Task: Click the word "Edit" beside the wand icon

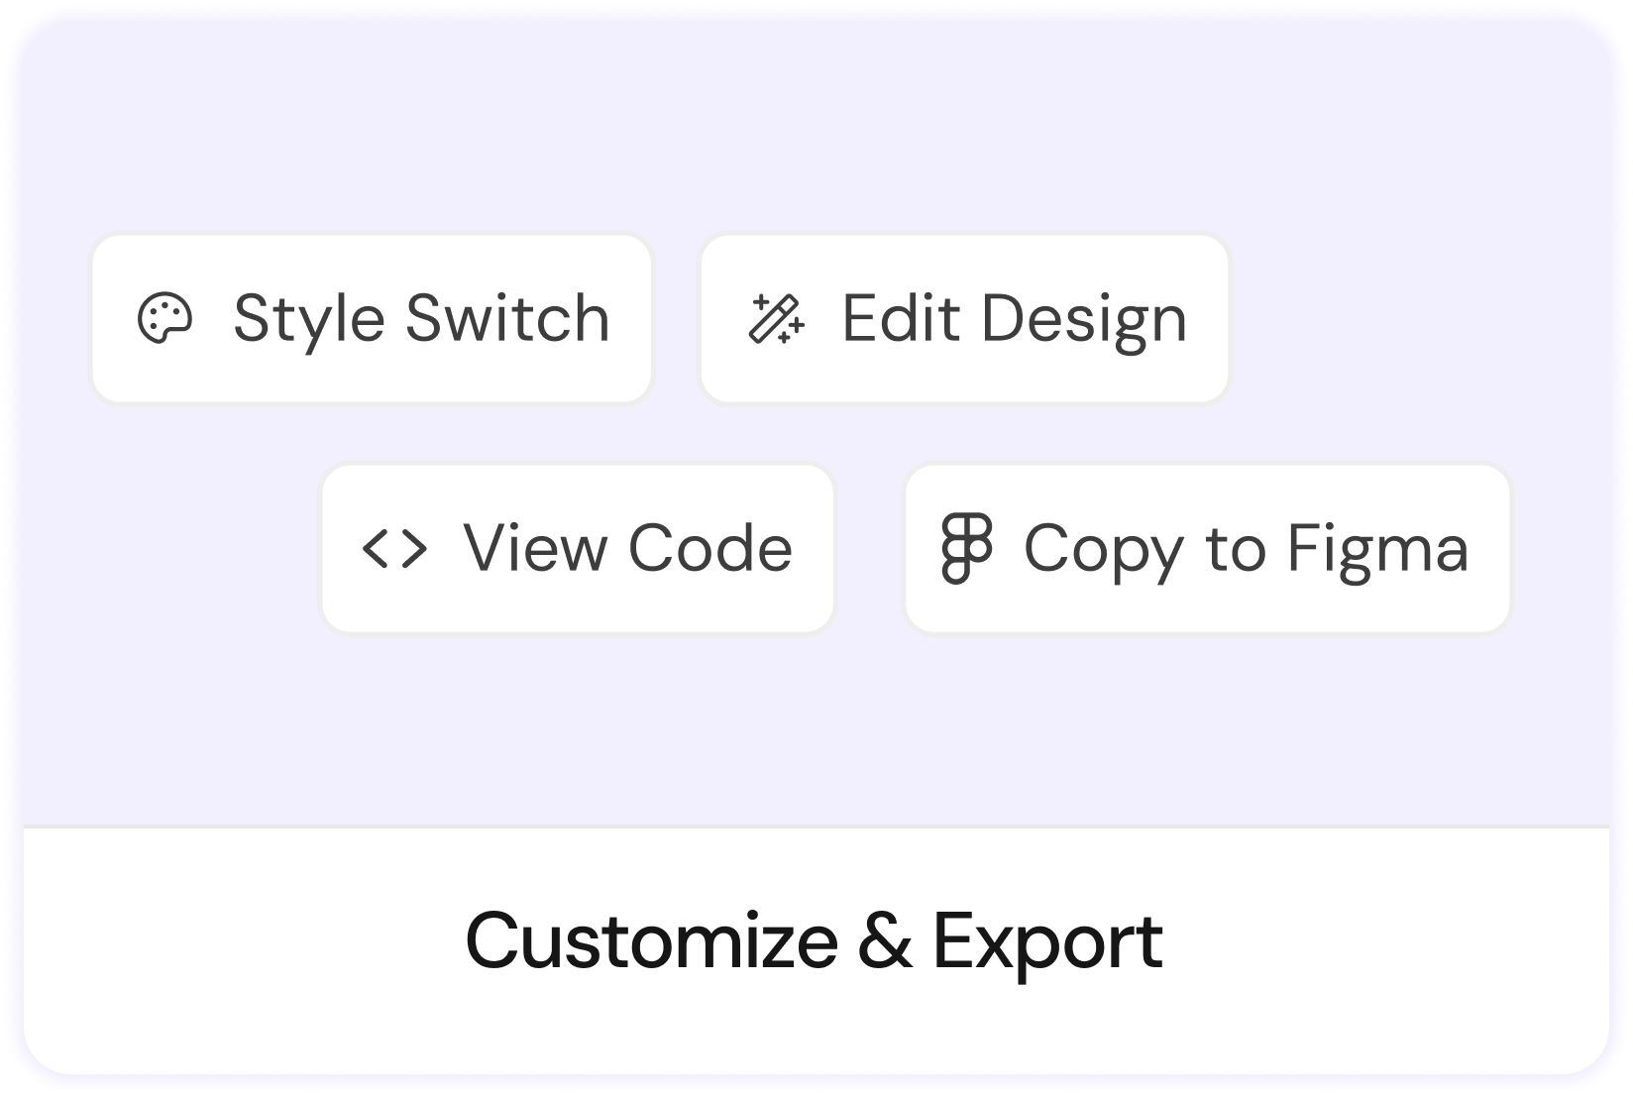Action: [x=901, y=319]
